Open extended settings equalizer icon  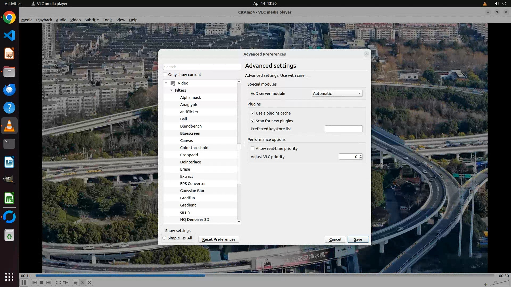(x=65, y=282)
